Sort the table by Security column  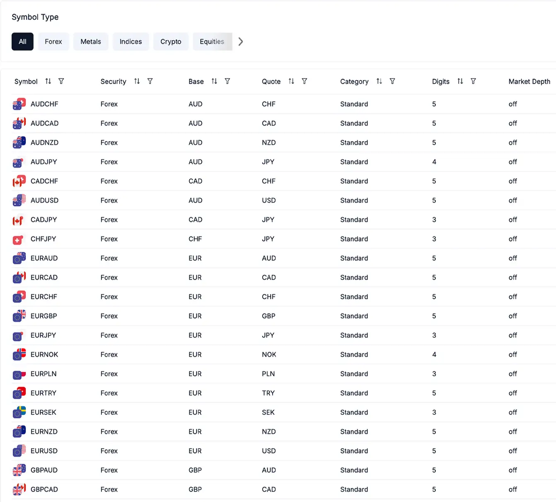137,81
